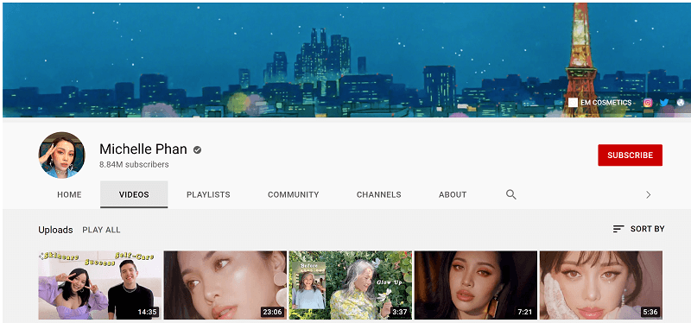Screen dimensions: 691x323
Task: Open the EM COSMETICS banner link
Action: [599, 103]
